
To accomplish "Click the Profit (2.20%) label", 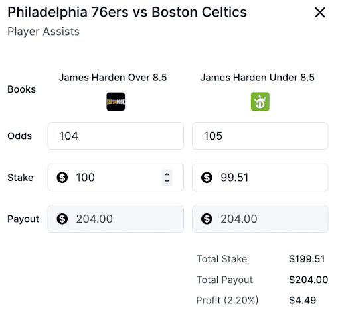I will click(x=227, y=300).
